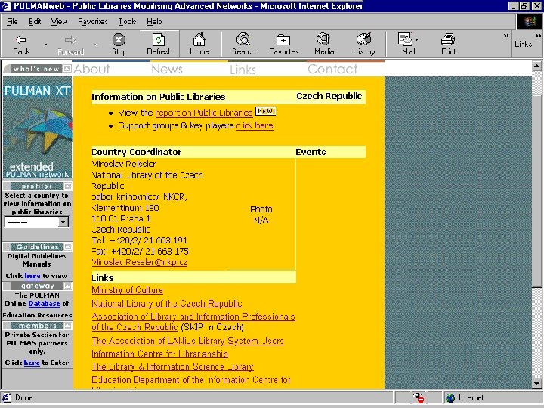Click the PULMAN XT extended network banner
Viewport: 544px width, 408px height.
point(37,128)
